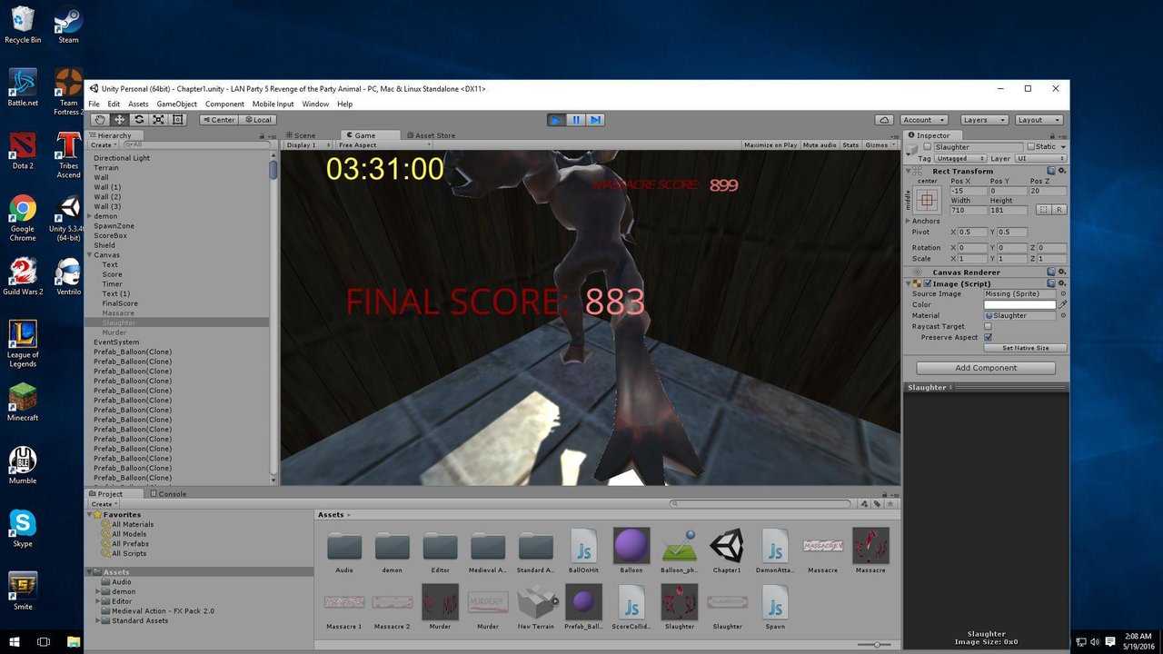Enable the Raycast Target checkbox

988,326
